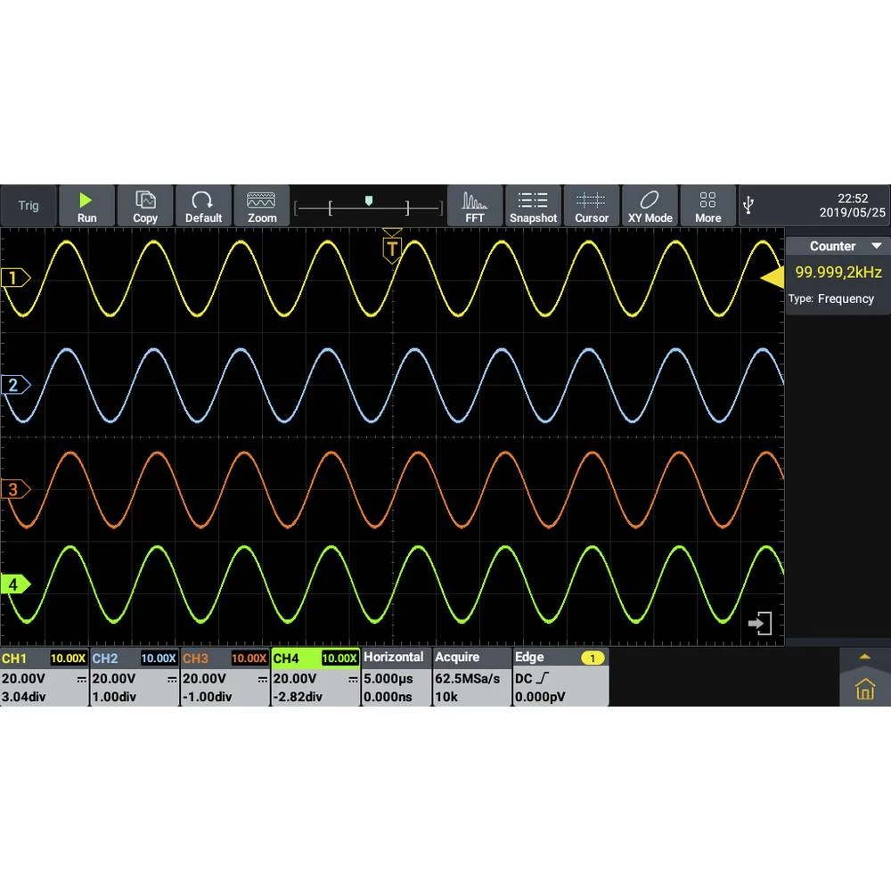Take a measurement Snapshot
The width and height of the screenshot is (891, 891).
pyautogui.click(x=533, y=206)
